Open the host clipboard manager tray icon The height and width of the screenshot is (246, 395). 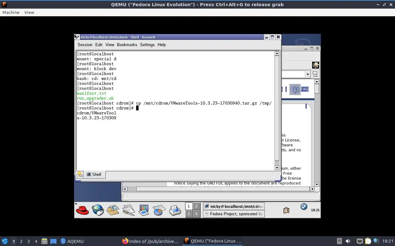[x=368, y=241]
